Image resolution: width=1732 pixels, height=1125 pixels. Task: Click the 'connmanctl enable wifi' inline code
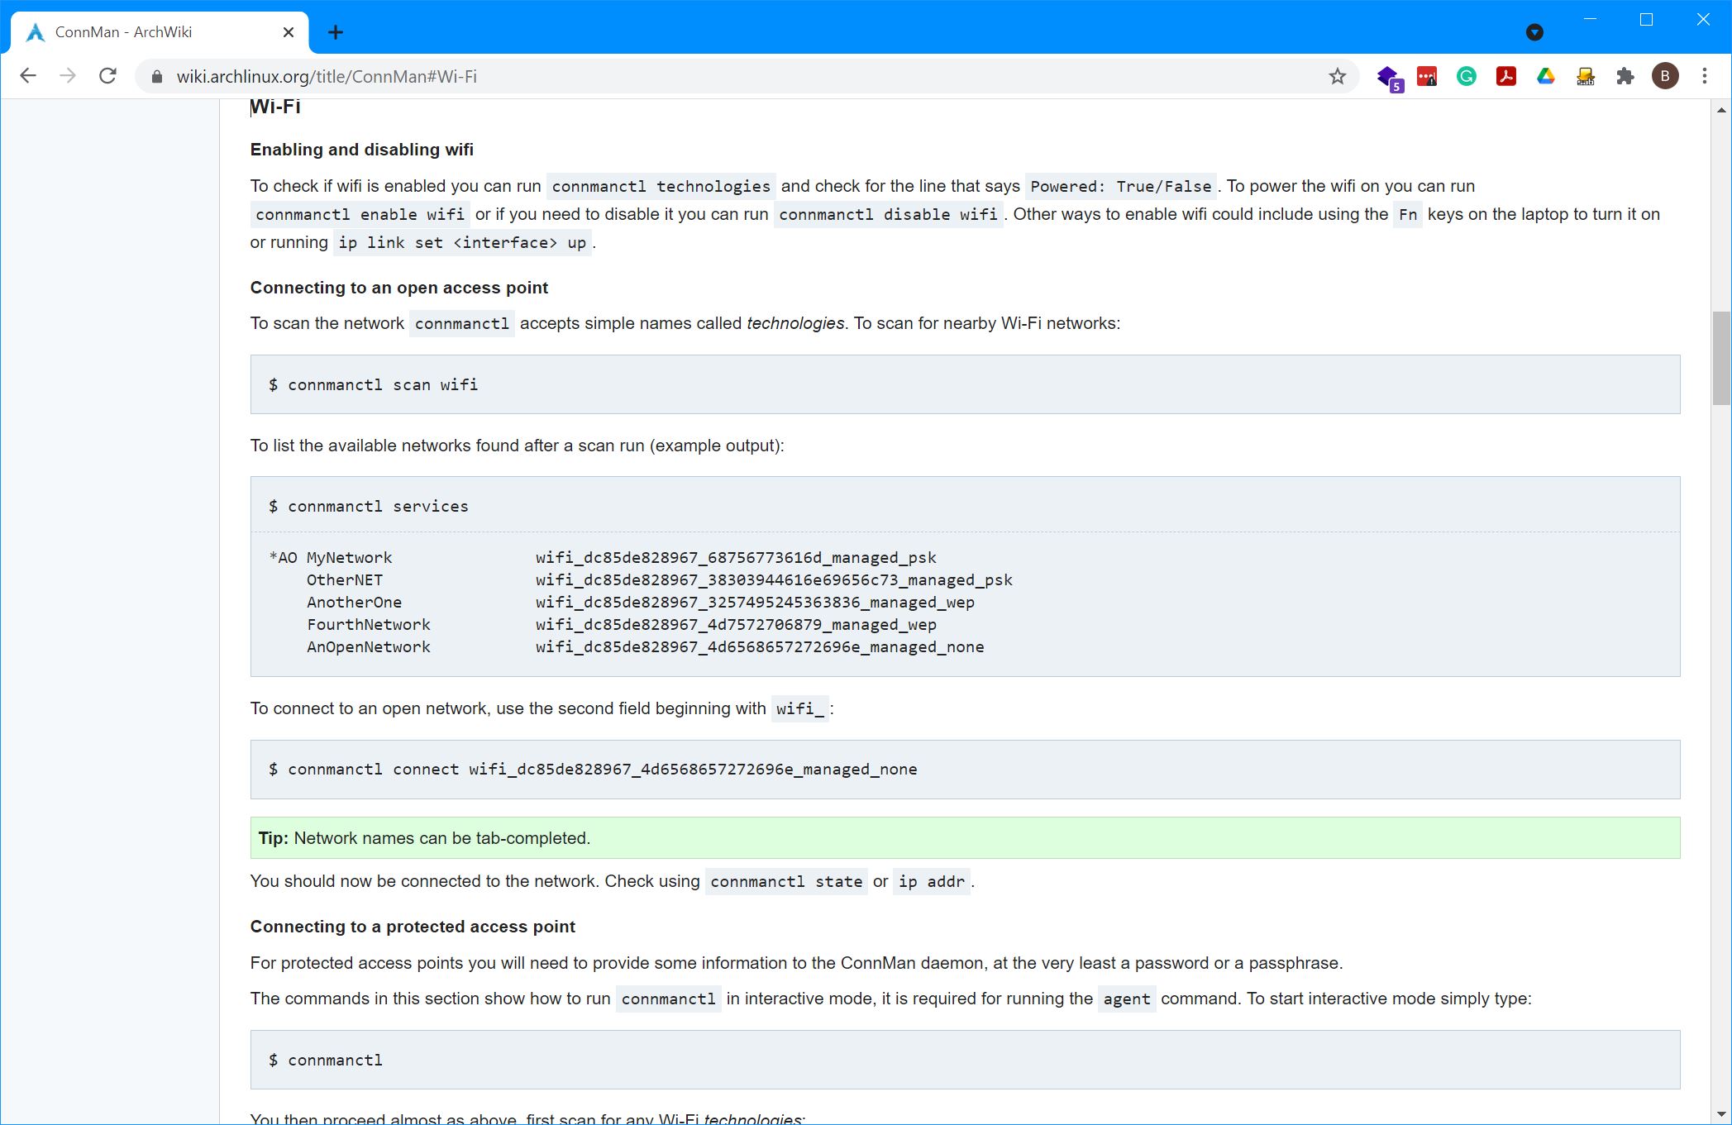click(360, 215)
